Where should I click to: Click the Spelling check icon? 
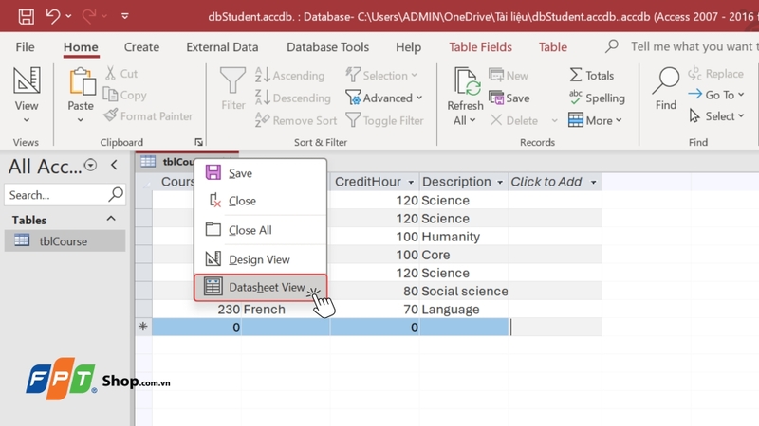[596, 98]
